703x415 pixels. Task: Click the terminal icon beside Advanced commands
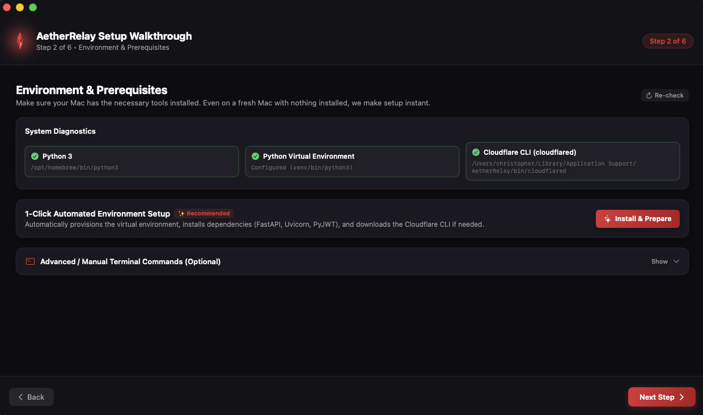pos(31,261)
